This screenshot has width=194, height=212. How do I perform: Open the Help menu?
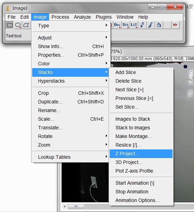143,17
